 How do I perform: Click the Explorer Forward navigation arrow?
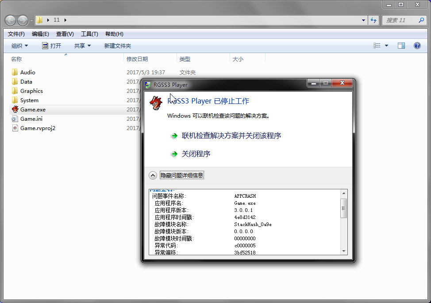click(23, 20)
